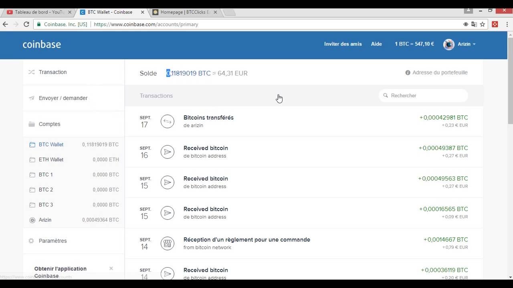
Task: Open the Réception d'un règlement pour une commande row
Action: click(x=304, y=243)
